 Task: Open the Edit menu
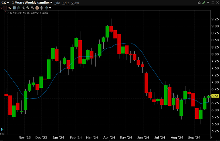[x=66, y=3]
